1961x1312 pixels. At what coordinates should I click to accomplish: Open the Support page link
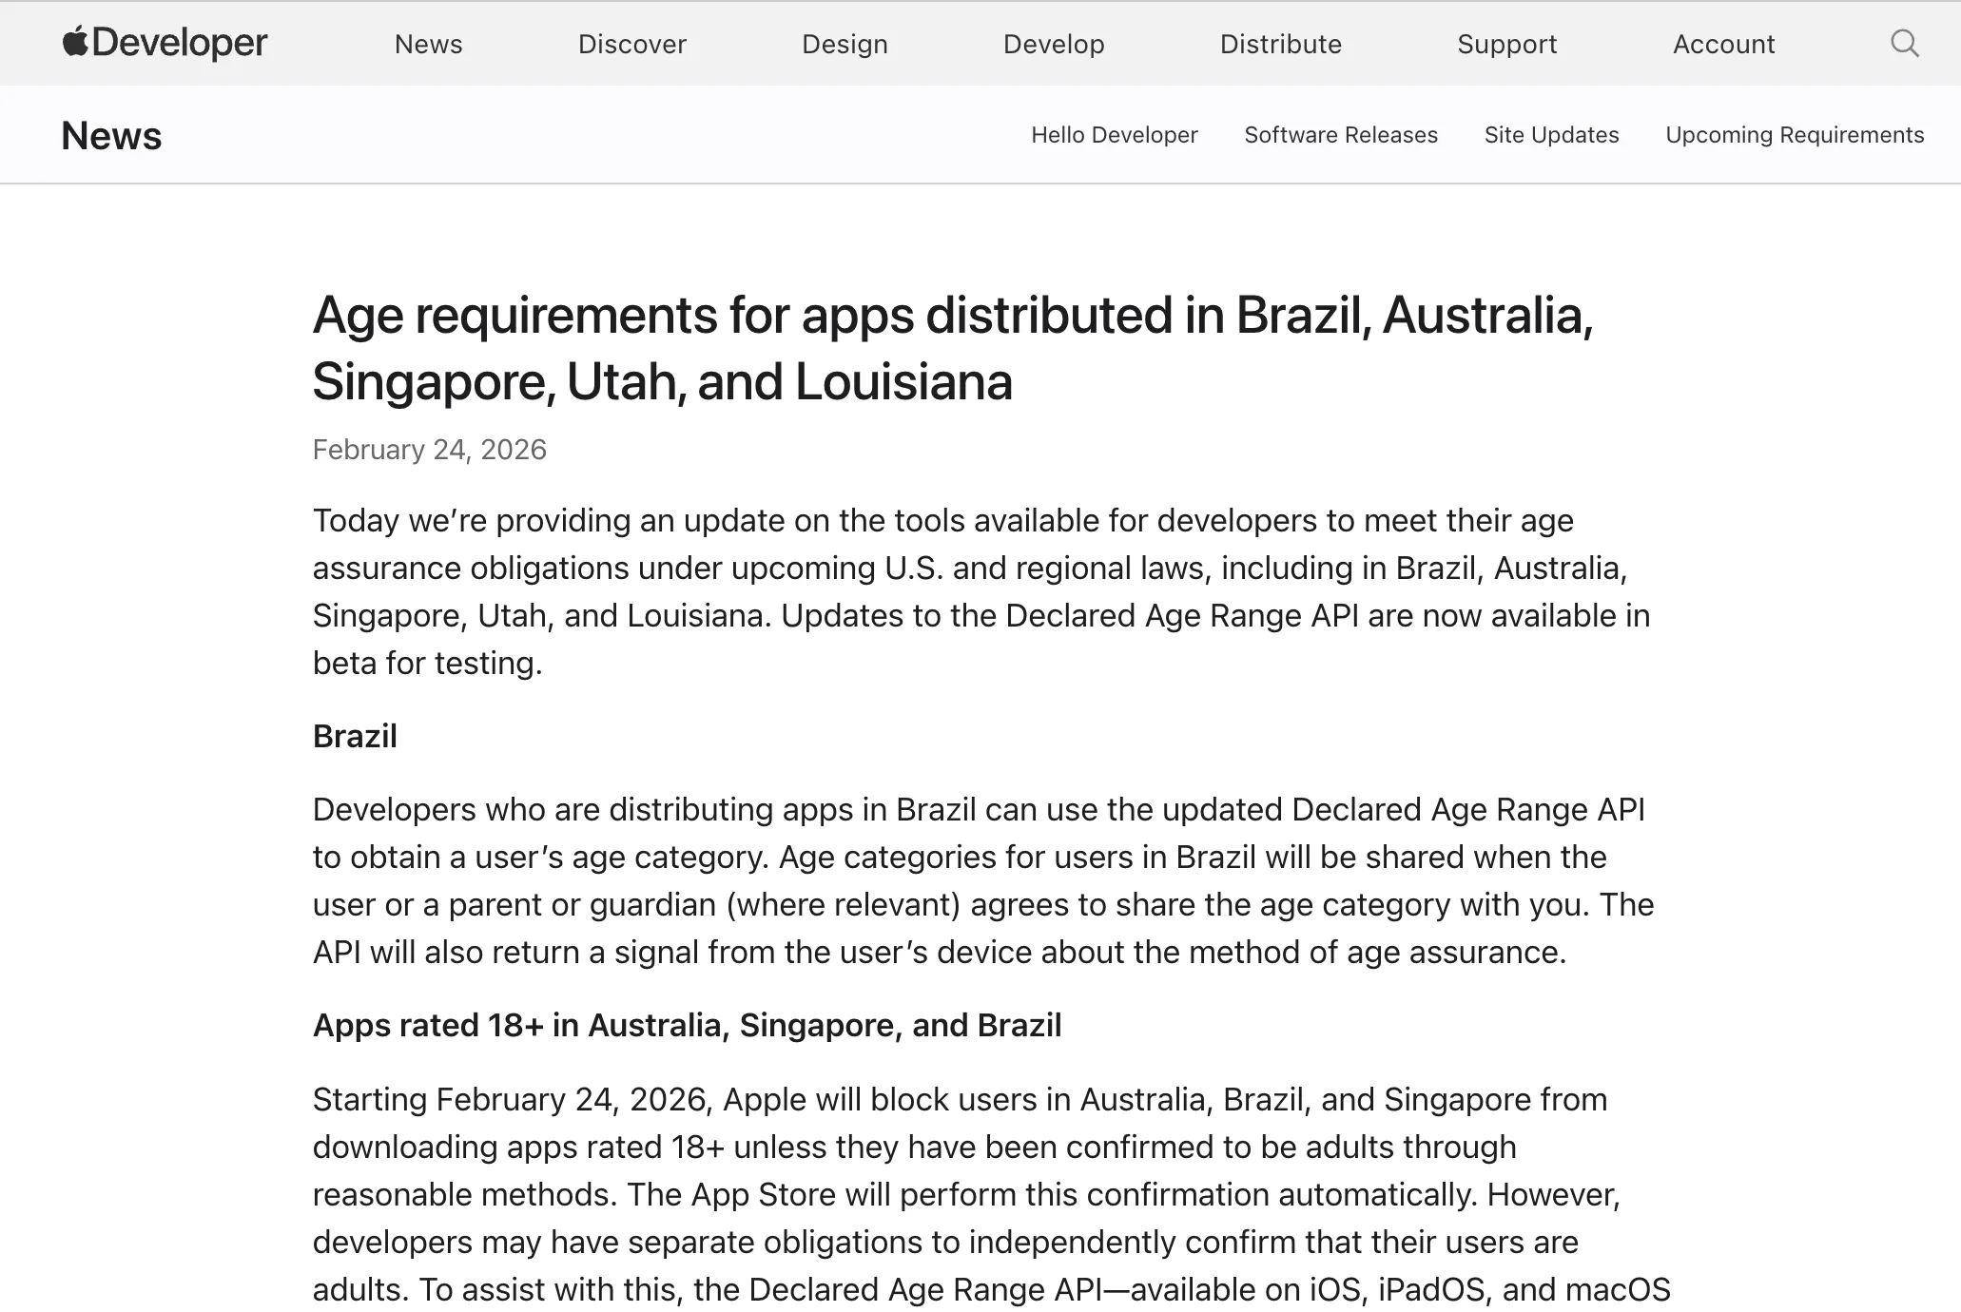tap(1506, 45)
